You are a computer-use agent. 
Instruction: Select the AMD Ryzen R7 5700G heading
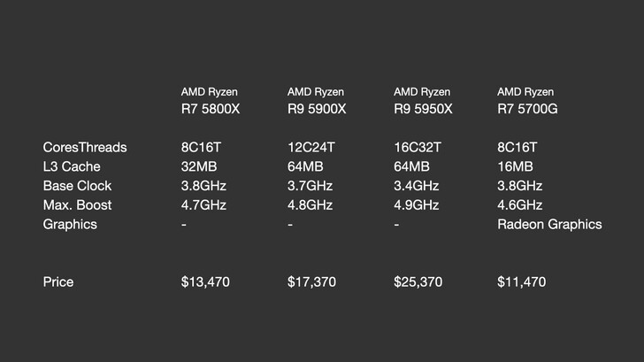coord(527,100)
